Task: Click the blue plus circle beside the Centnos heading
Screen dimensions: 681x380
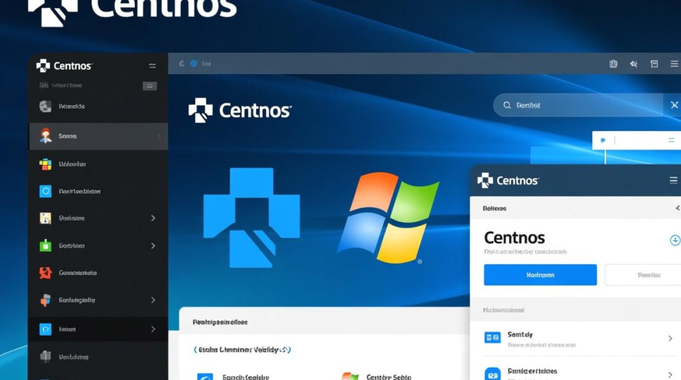Action: (x=675, y=240)
